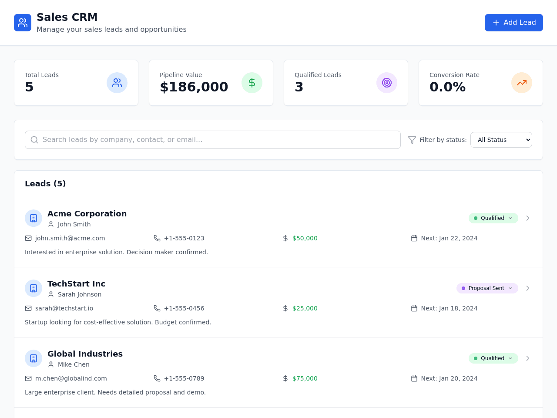Screen dimensions: 557x418
Task: Click the TechStart note about budget confirmed
Action: coord(118,322)
